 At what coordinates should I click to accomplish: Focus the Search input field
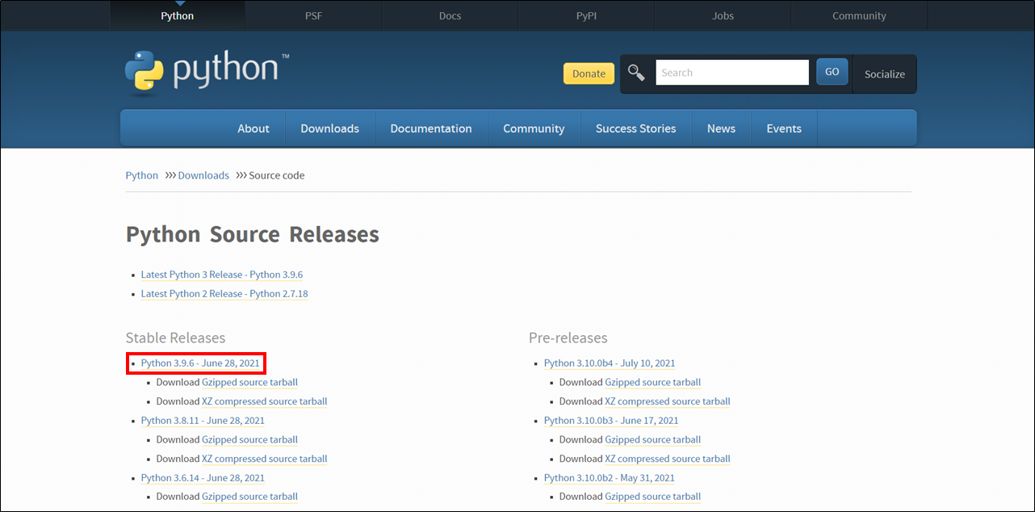click(732, 73)
